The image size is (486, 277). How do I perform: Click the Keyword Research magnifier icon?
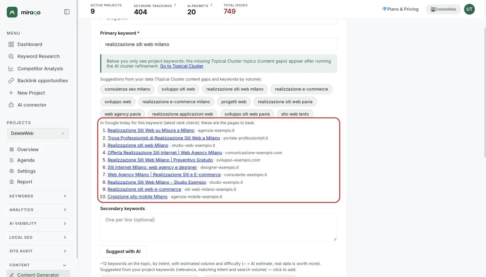coord(11,56)
